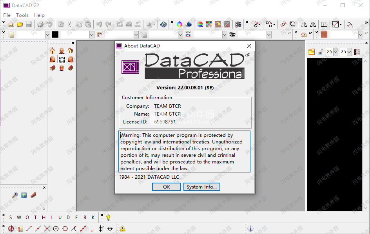The image size is (370, 234).
Task: Toggle the H shortcut letter button
Action: [x=44, y=218]
